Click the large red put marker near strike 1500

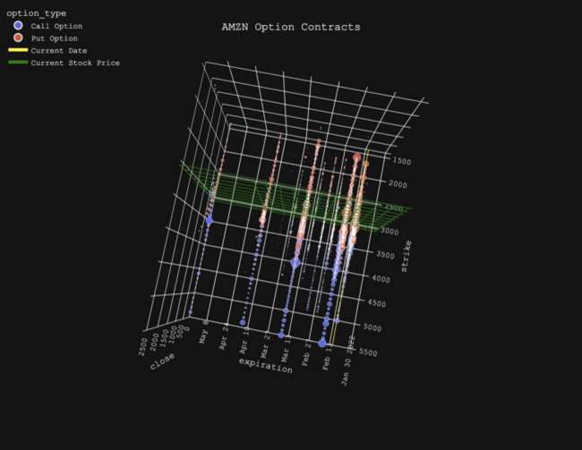coord(356,158)
